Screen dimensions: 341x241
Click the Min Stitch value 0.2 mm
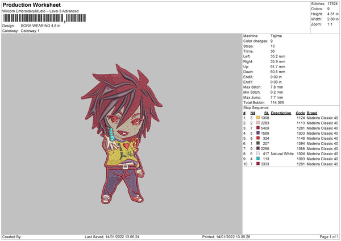277,92
